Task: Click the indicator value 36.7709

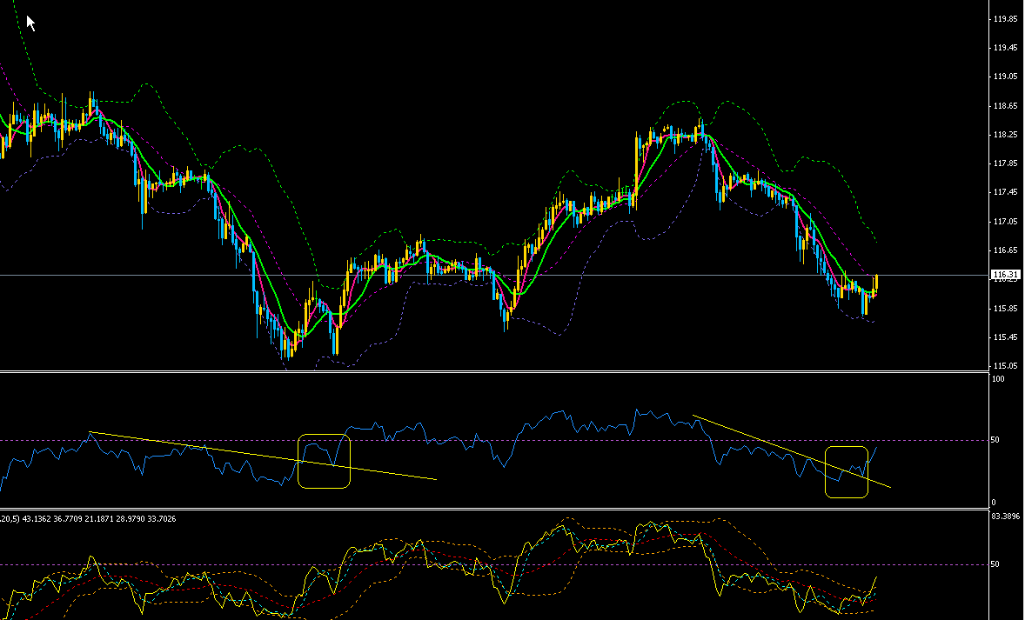Action: tap(68, 519)
